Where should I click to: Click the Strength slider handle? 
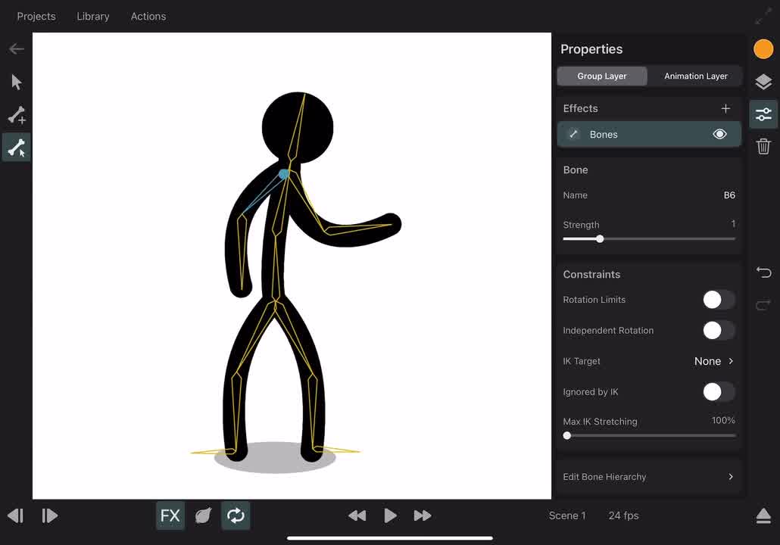pyautogui.click(x=600, y=239)
